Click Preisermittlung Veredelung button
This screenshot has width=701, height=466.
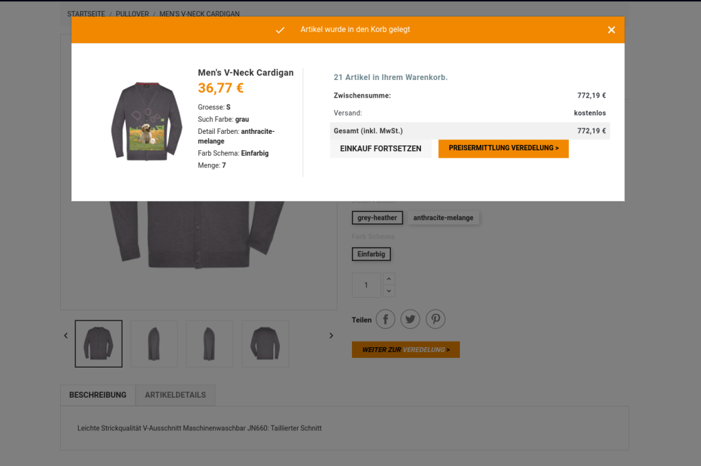503,149
